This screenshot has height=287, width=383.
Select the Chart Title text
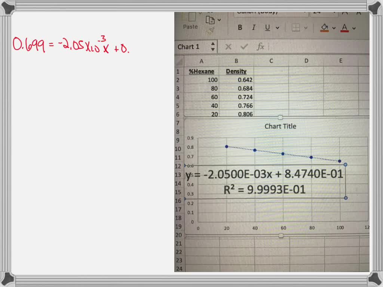coord(281,126)
